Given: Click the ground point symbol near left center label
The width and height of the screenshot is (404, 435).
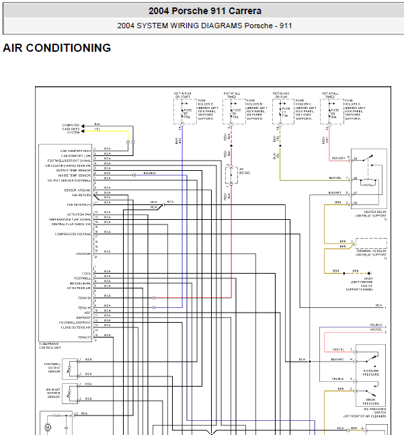Looking at the screenshot, I should 369,273.
